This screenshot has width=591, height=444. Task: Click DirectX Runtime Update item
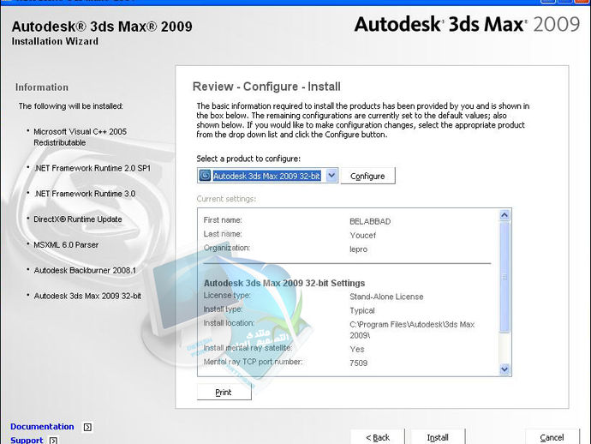pyautogui.click(x=78, y=219)
